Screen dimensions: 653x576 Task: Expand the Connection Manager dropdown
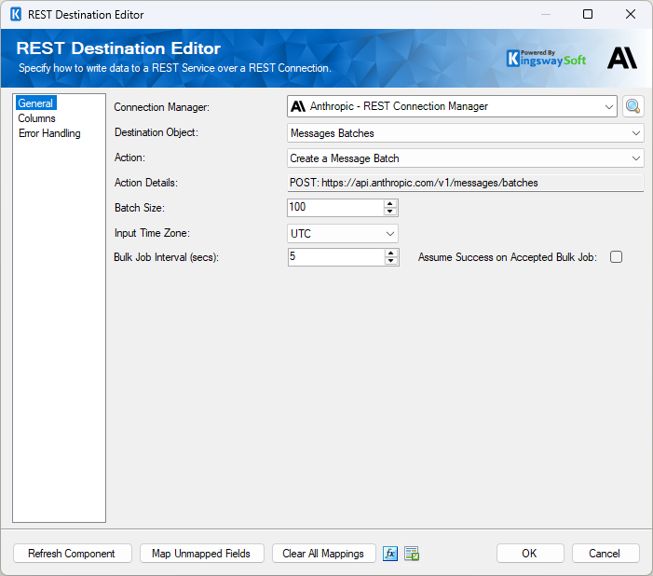[x=609, y=106]
